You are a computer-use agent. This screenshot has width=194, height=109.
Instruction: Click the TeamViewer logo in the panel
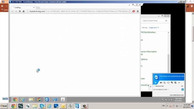coord(156,77)
